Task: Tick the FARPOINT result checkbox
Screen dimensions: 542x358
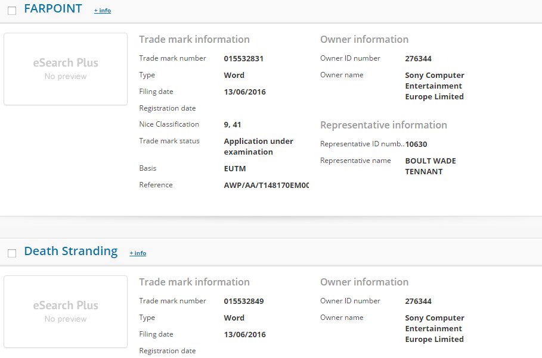Action: 12,11
